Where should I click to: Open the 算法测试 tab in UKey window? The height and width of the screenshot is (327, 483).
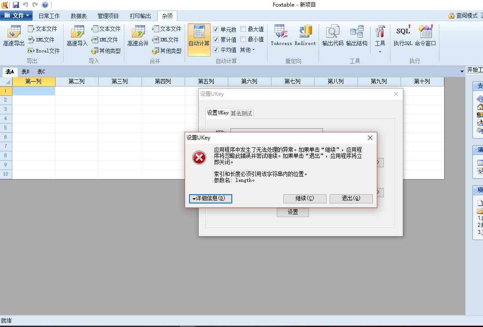241,113
